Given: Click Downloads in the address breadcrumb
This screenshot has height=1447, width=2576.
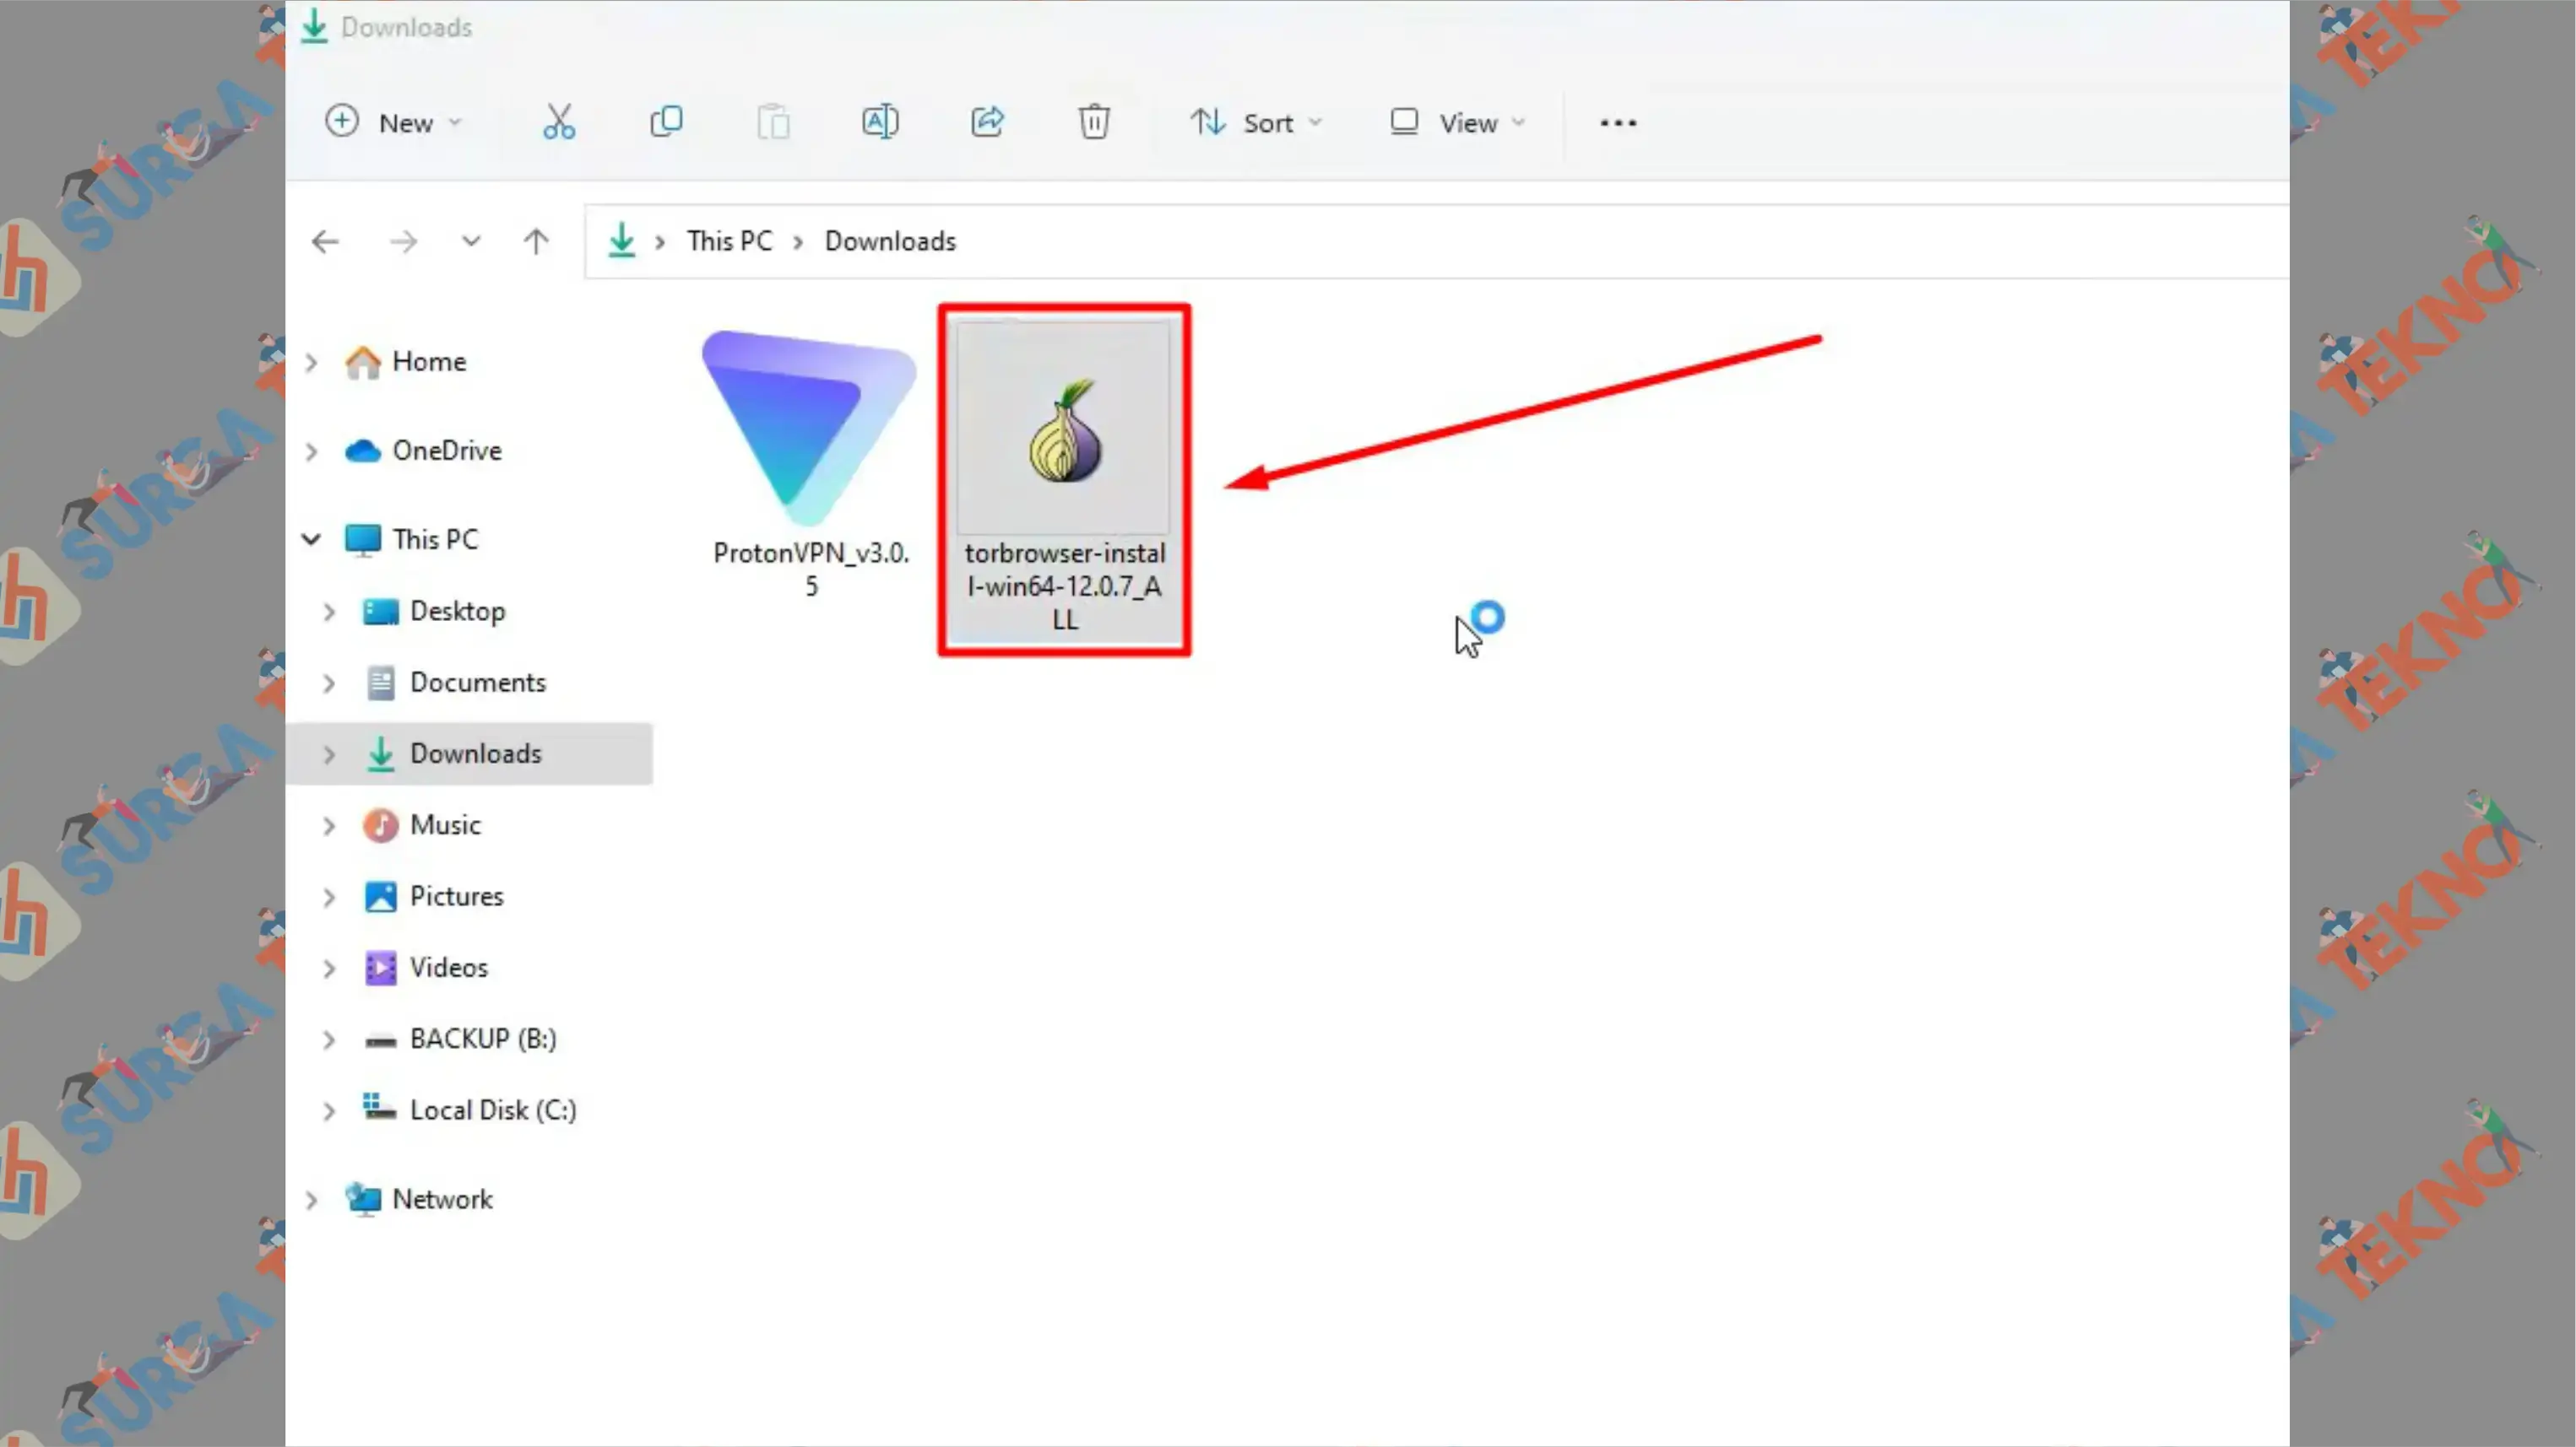Looking at the screenshot, I should pyautogui.click(x=890, y=242).
